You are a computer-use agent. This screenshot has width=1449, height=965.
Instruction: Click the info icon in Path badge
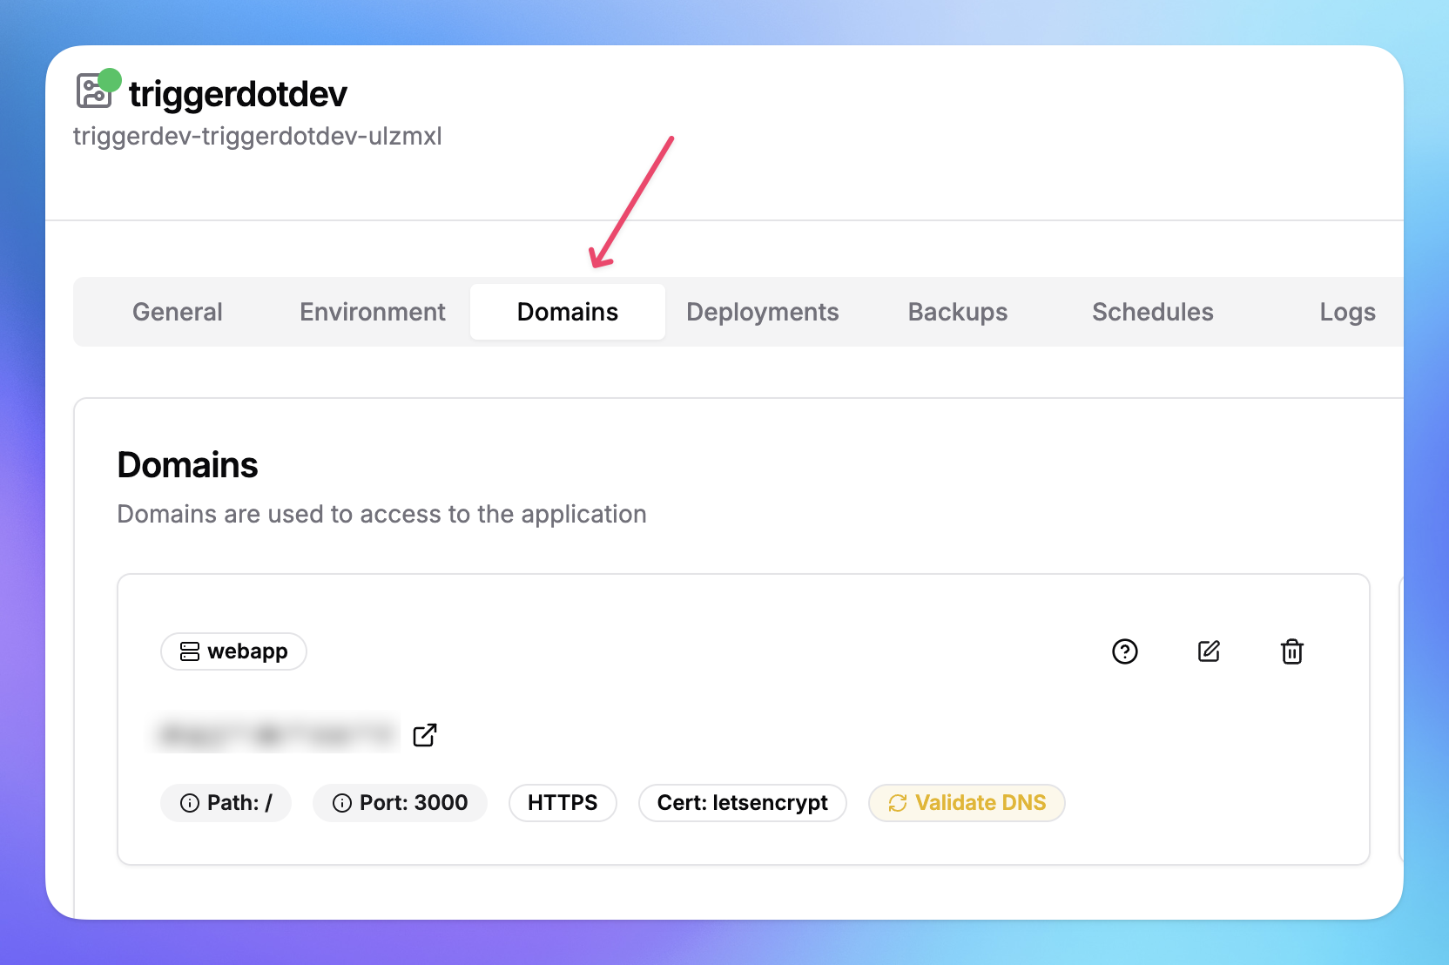[x=190, y=803]
